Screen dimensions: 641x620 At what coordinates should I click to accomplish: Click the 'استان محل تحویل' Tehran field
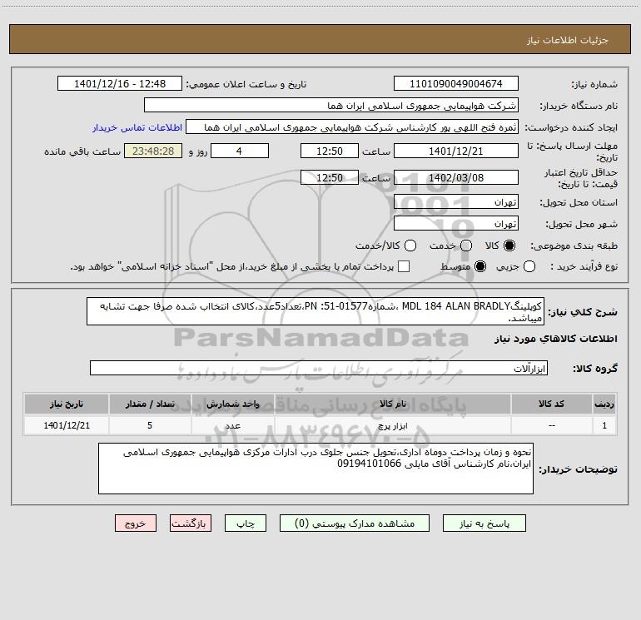point(455,202)
